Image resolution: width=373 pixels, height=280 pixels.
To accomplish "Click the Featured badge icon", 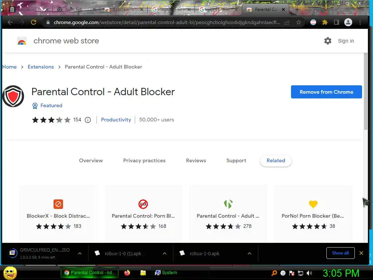I will point(35,106).
